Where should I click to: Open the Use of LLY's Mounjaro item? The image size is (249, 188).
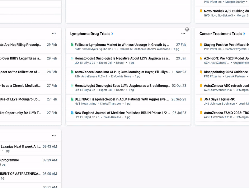(x=20, y=99)
